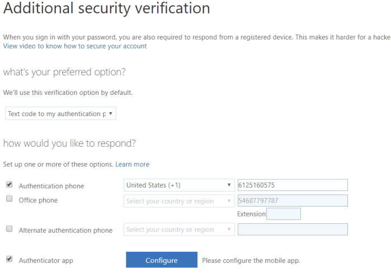Viewport: 391px width, 273px height.
Task: Tick the Alternate authentication phone checkbox
Action: 9,229
